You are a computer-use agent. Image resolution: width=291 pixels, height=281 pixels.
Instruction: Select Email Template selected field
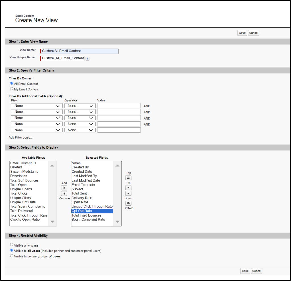click(x=92, y=185)
